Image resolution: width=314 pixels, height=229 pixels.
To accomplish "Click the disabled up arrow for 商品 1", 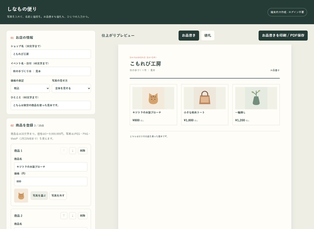I will tap(64, 151).
